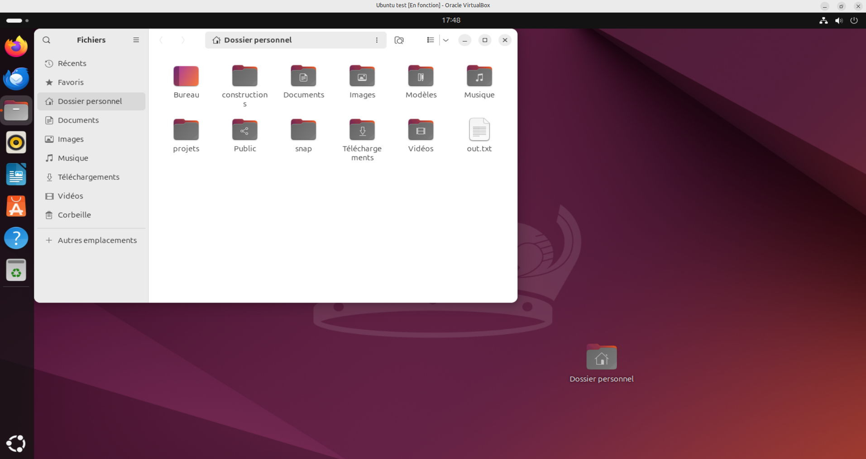Open the Help application from the dock
The width and height of the screenshot is (866, 459).
pos(16,238)
